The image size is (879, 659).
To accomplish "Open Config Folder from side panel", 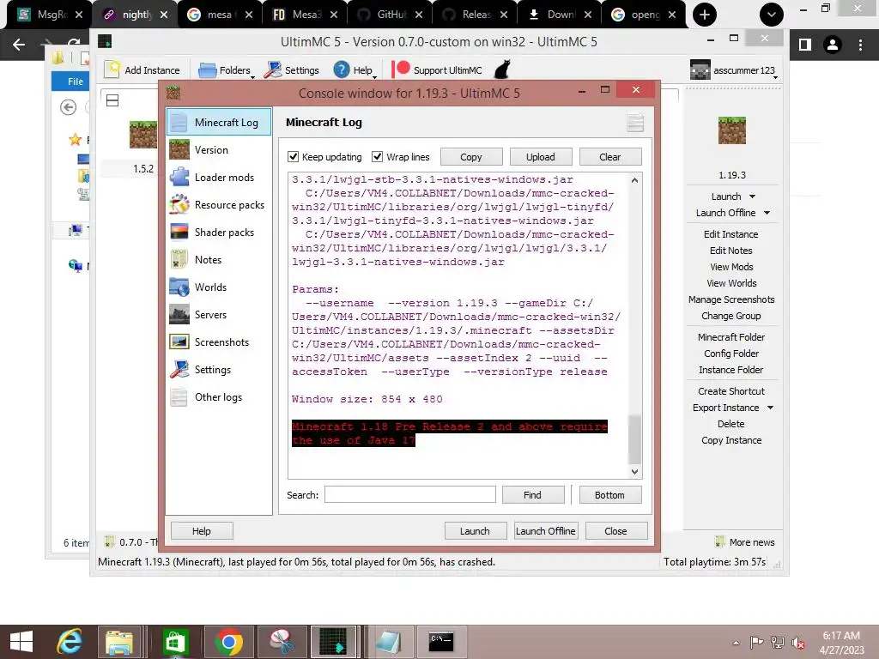I will pos(731,353).
